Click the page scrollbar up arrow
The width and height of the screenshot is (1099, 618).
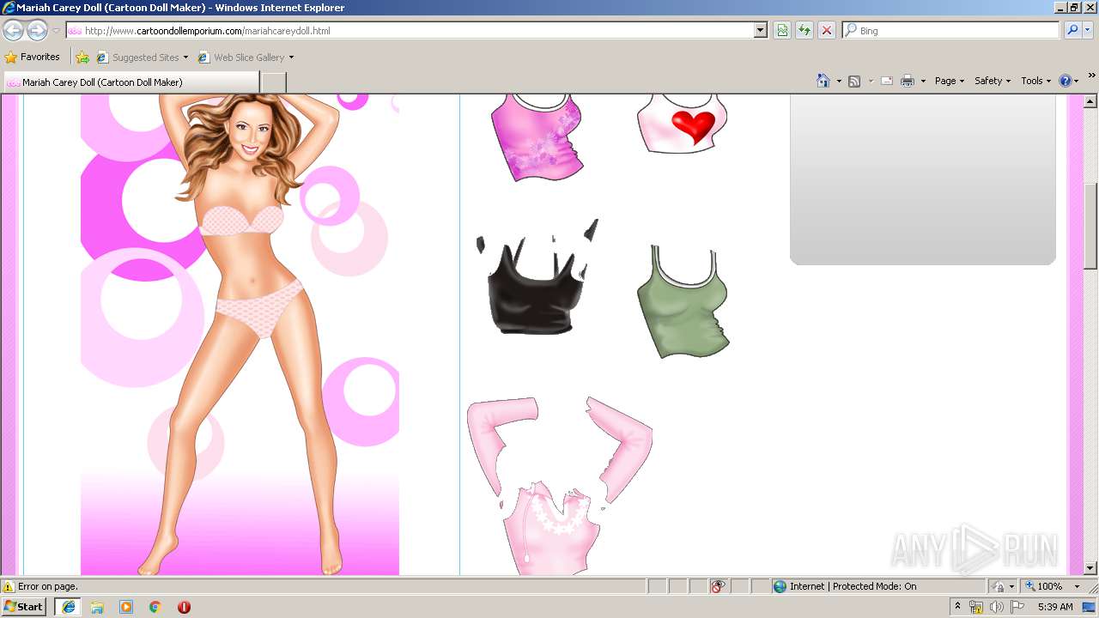1090,101
